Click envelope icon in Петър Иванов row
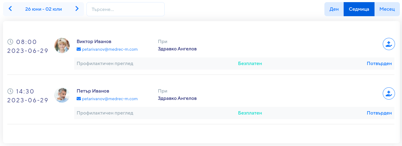The image size is (402, 146). click(79, 99)
